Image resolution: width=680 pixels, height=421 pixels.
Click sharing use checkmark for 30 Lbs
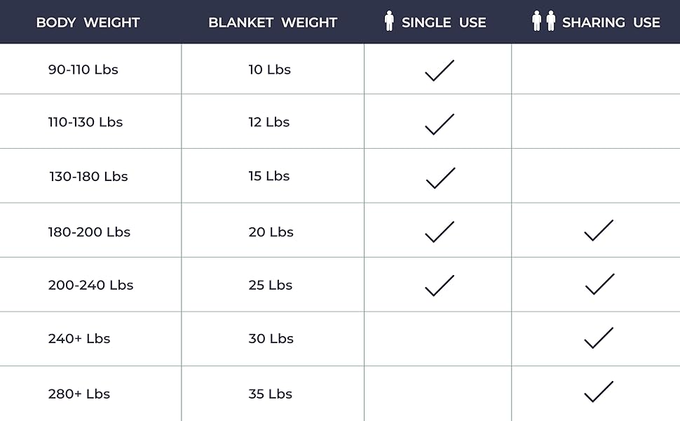(599, 338)
